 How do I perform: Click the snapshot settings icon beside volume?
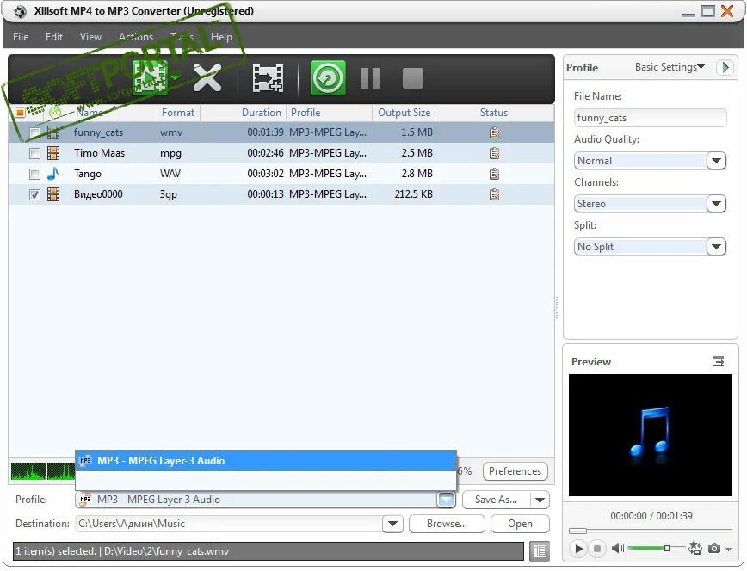pyautogui.click(x=695, y=549)
